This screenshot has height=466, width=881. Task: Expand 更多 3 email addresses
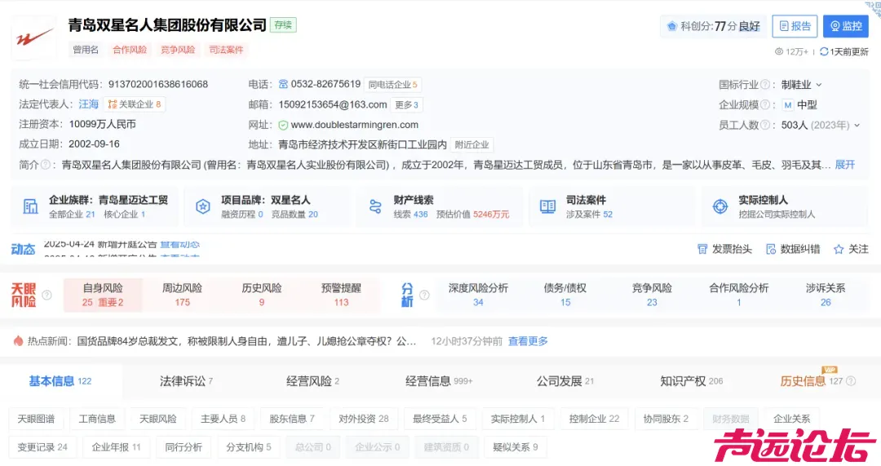tap(407, 104)
